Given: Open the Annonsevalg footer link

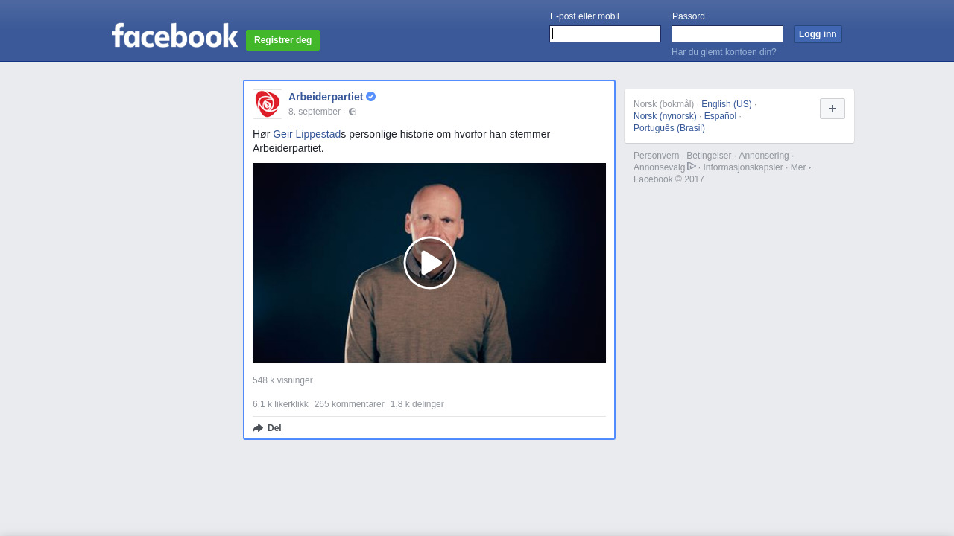Looking at the screenshot, I should (x=660, y=167).
